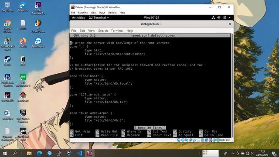Open File Explorer from the taskbar

pyautogui.click(x=29, y=153)
